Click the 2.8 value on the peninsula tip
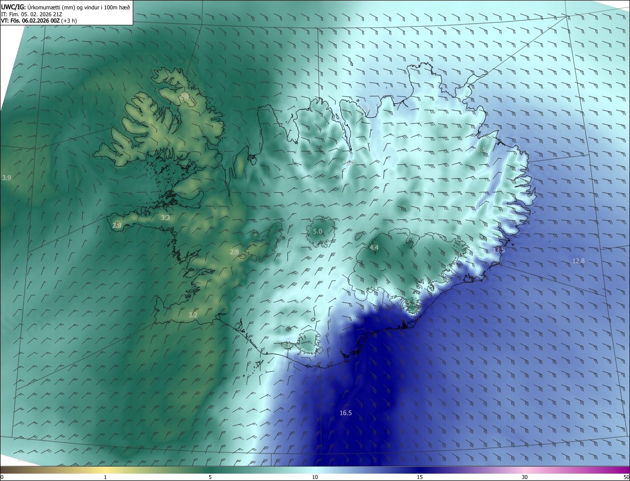Image resolution: width=630 pixels, height=481 pixels. [x=117, y=225]
